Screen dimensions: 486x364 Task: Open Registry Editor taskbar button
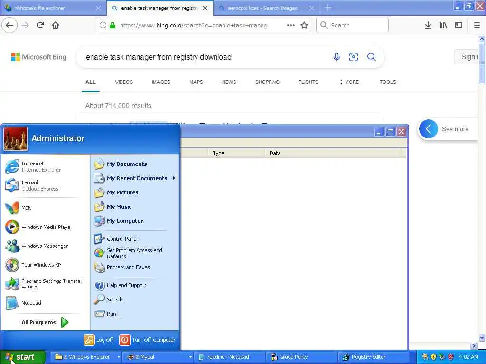click(x=373, y=357)
